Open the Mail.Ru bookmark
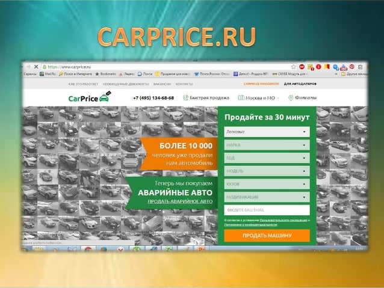The image size is (384, 288). [x=48, y=73]
